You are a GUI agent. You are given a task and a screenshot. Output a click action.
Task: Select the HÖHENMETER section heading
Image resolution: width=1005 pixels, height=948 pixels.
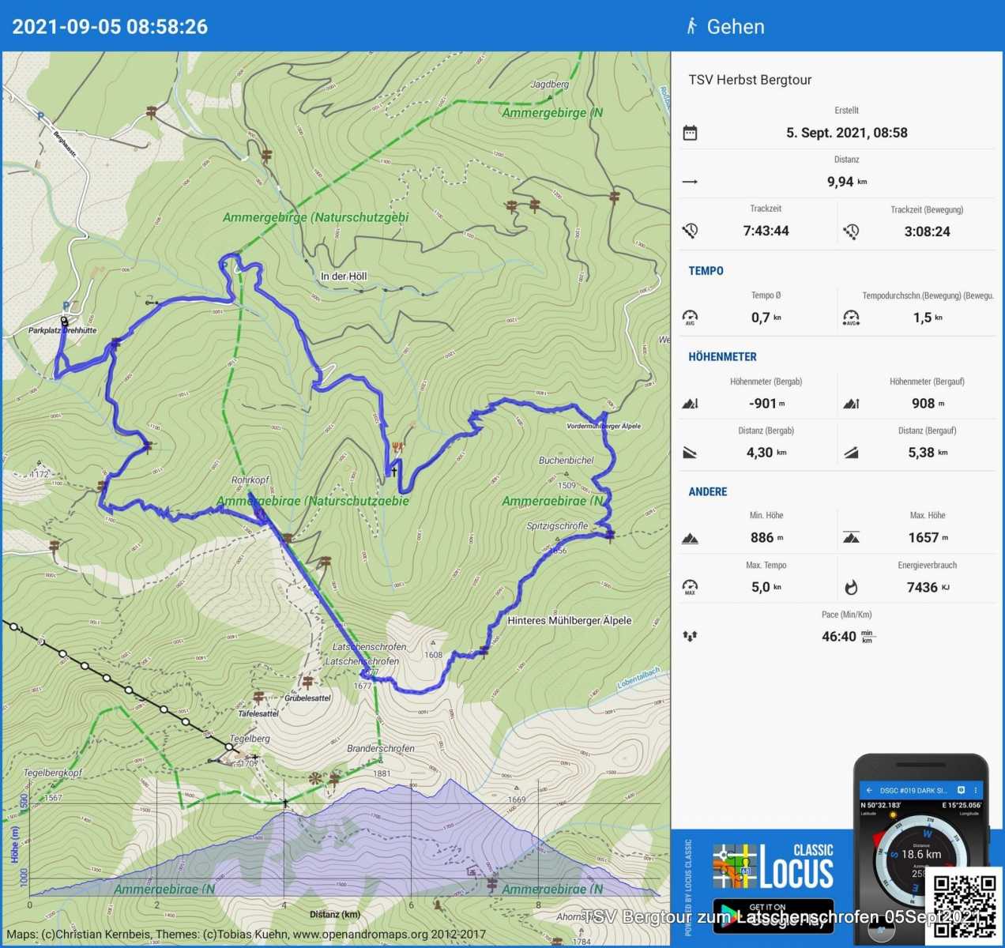point(722,357)
